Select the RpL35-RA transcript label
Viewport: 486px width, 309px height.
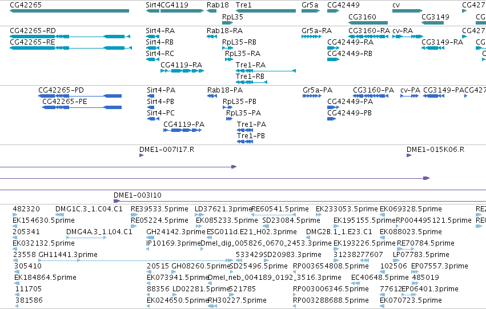[243, 54]
